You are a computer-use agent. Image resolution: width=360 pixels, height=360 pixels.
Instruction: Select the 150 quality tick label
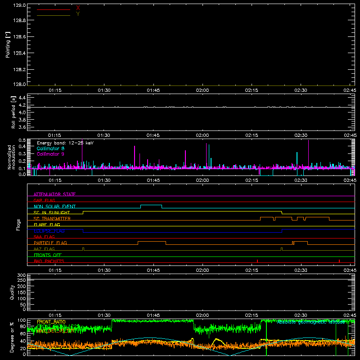point(22,292)
